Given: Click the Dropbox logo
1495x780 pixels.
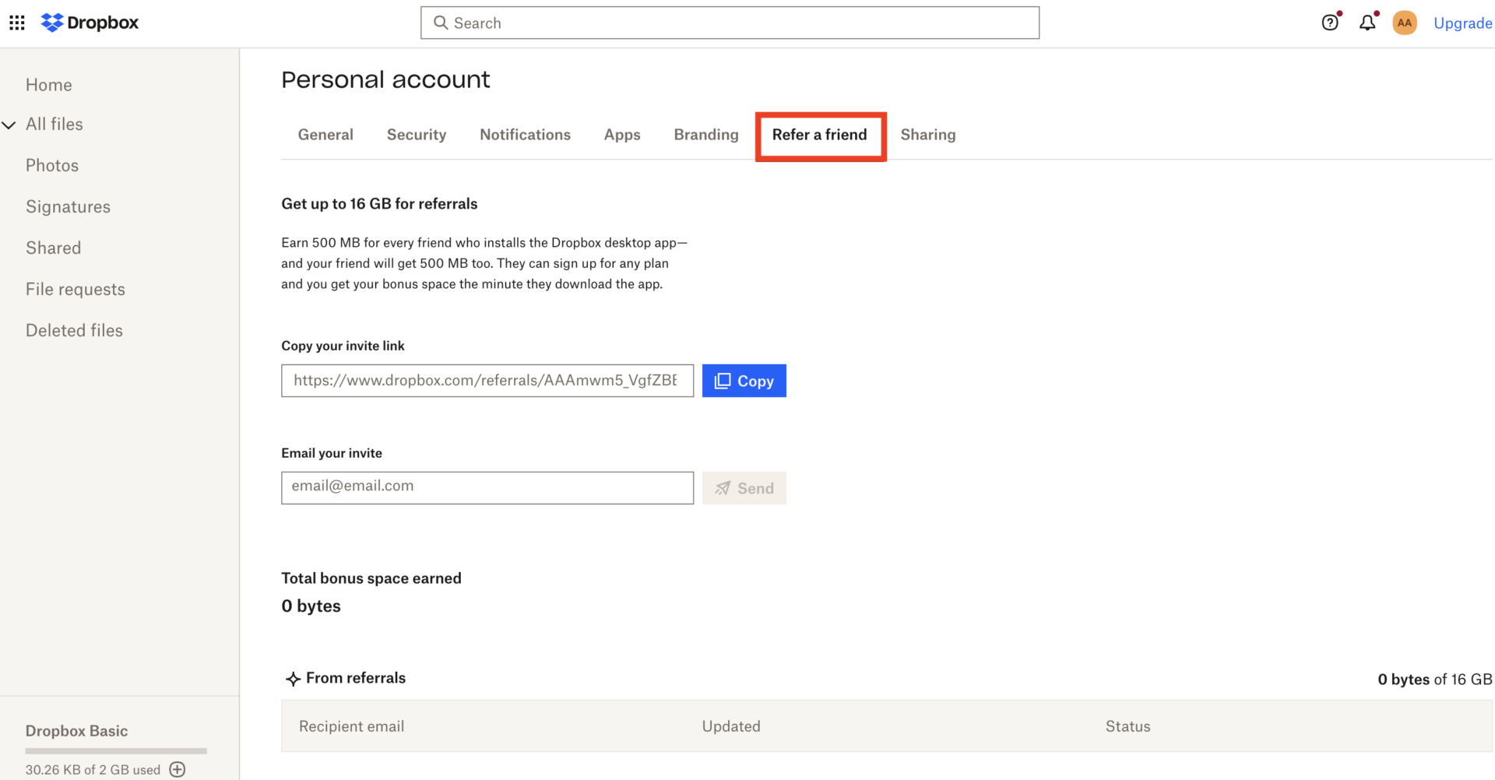Looking at the screenshot, I should 90,23.
